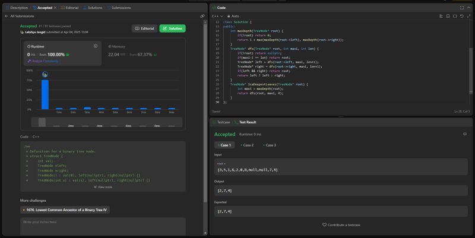Select the Case 2 tab
475x238 pixels.
click(246, 145)
